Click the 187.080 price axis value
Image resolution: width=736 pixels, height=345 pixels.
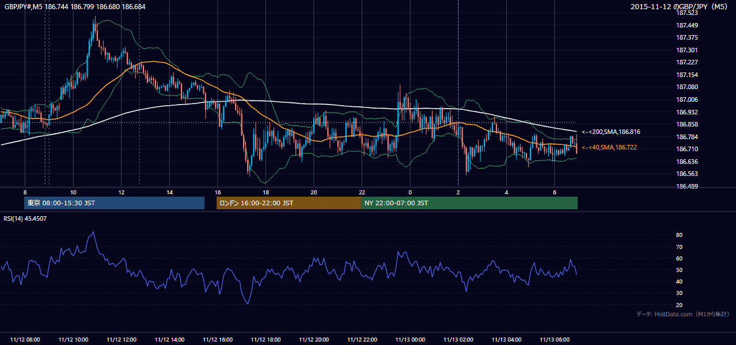[687, 87]
